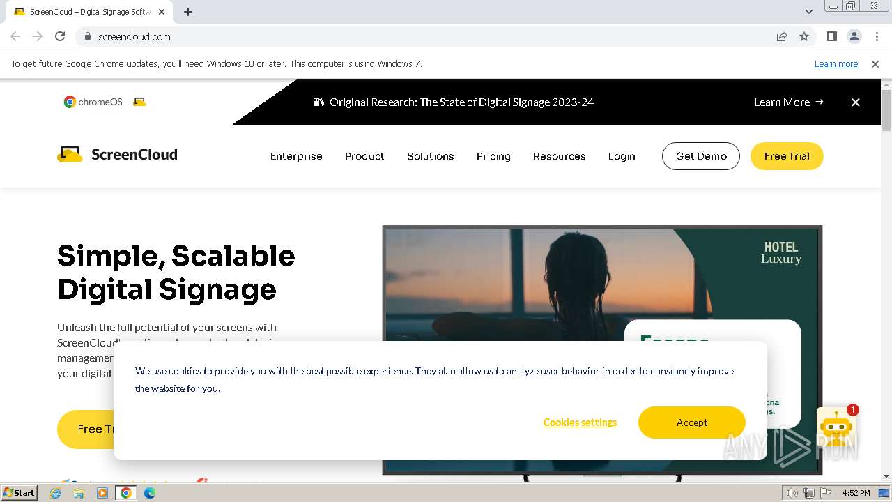Open Windows Media Player taskbar icon
Viewport: 892px width, 502px height.
[102, 492]
